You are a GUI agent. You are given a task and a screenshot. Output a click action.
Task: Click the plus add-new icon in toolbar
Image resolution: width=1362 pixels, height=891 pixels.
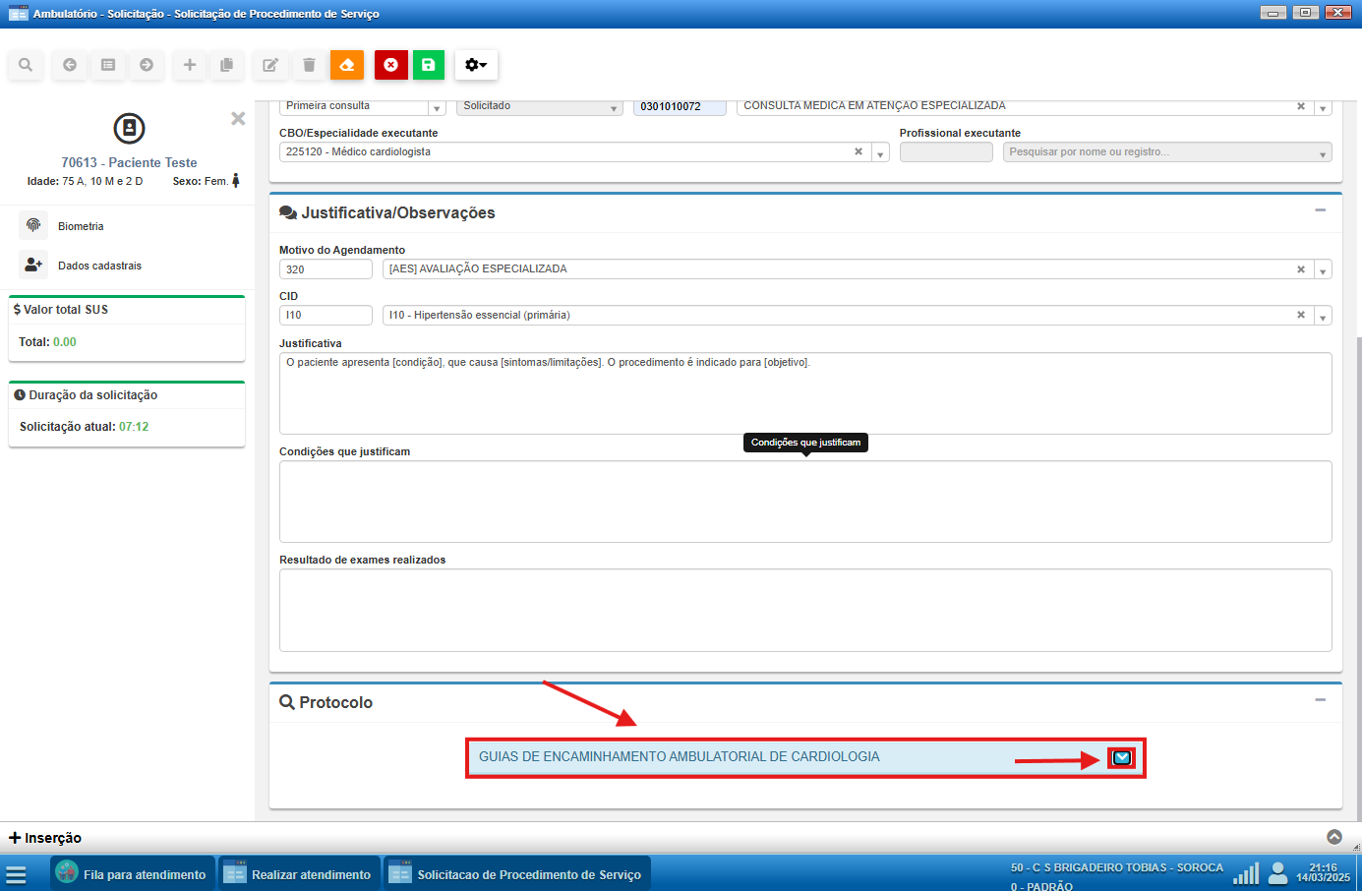pos(190,65)
